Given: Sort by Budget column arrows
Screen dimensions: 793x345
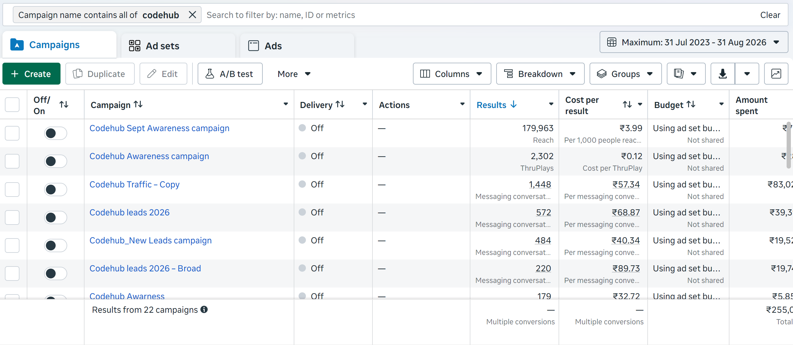Looking at the screenshot, I should pyautogui.click(x=691, y=105).
